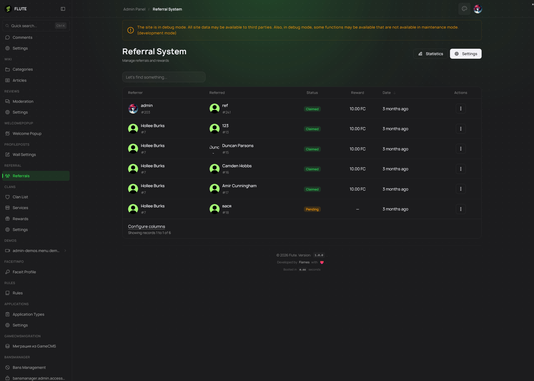Open actions menu for pending вася row

(461, 209)
